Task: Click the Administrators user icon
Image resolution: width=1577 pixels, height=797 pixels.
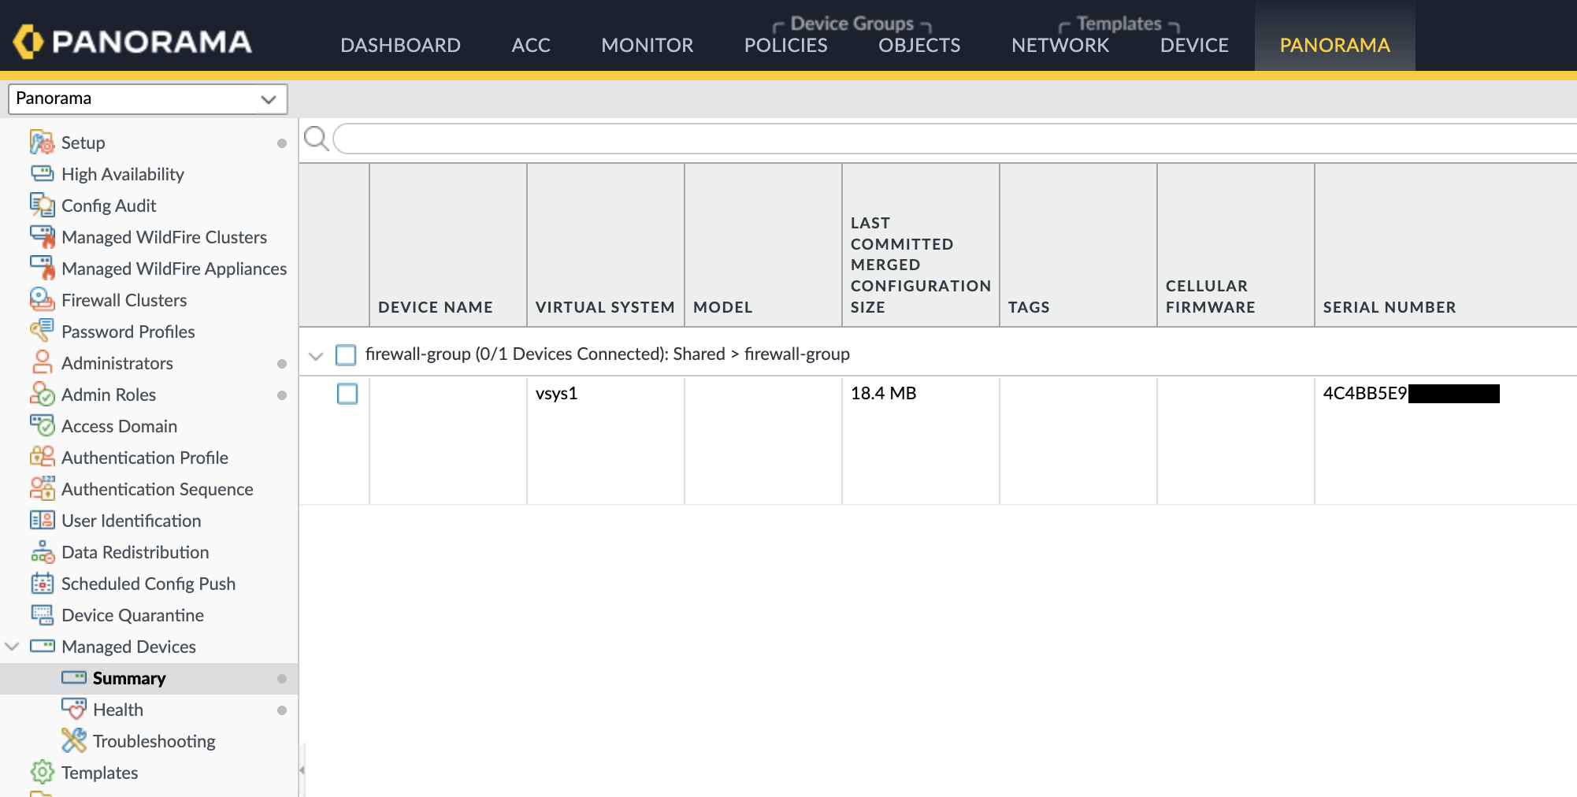Action: (42, 363)
